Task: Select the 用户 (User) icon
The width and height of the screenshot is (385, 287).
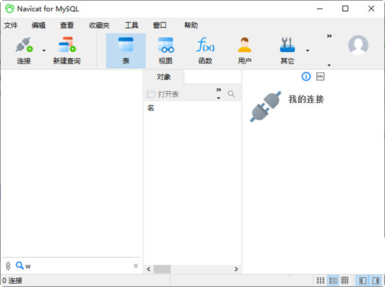Action: pyautogui.click(x=244, y=49)
